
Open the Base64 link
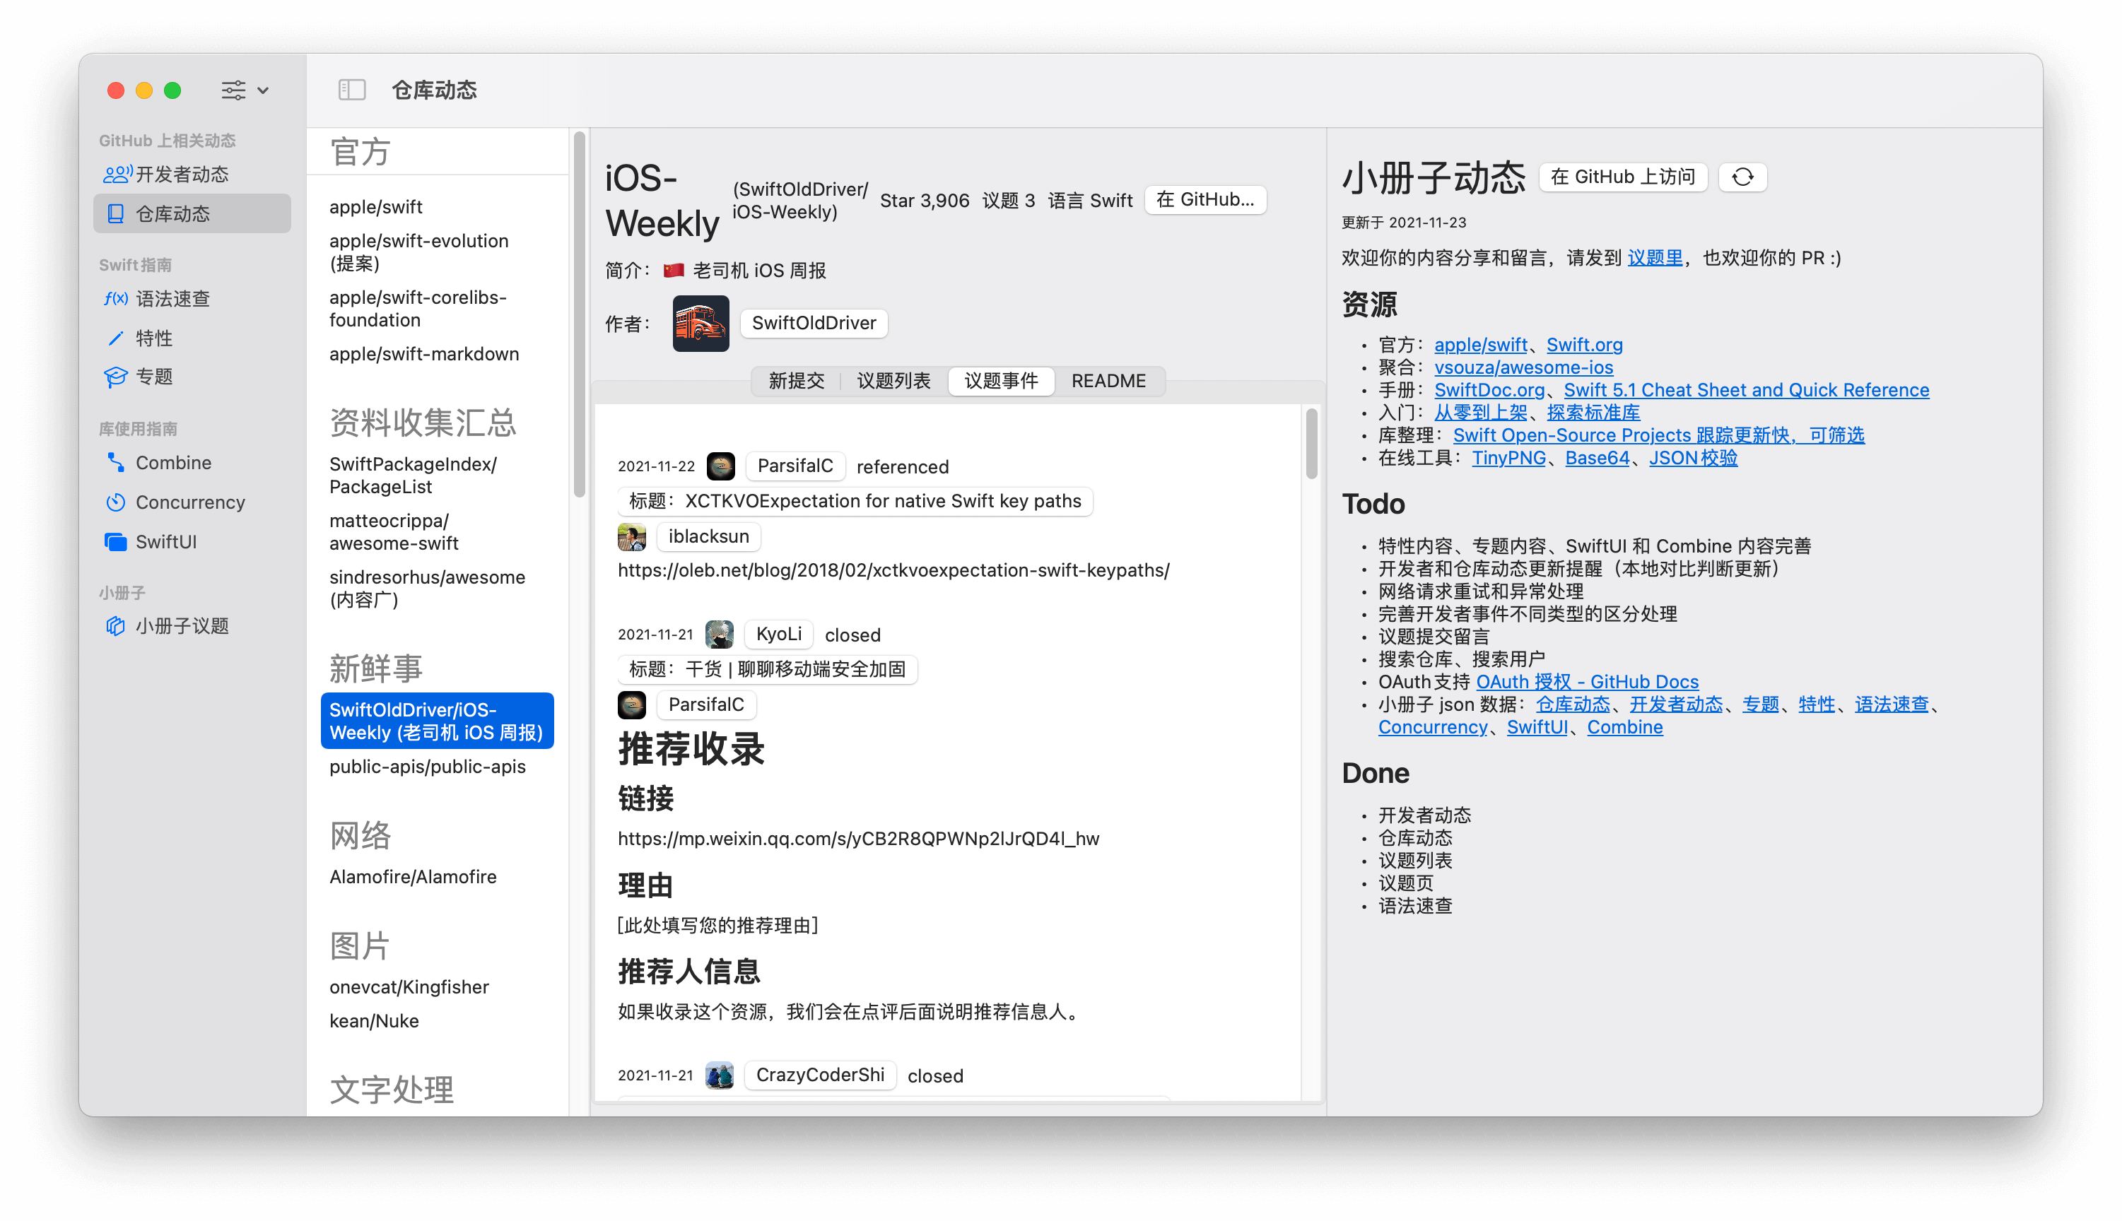pyautogui.click(x=1596, y=458)
